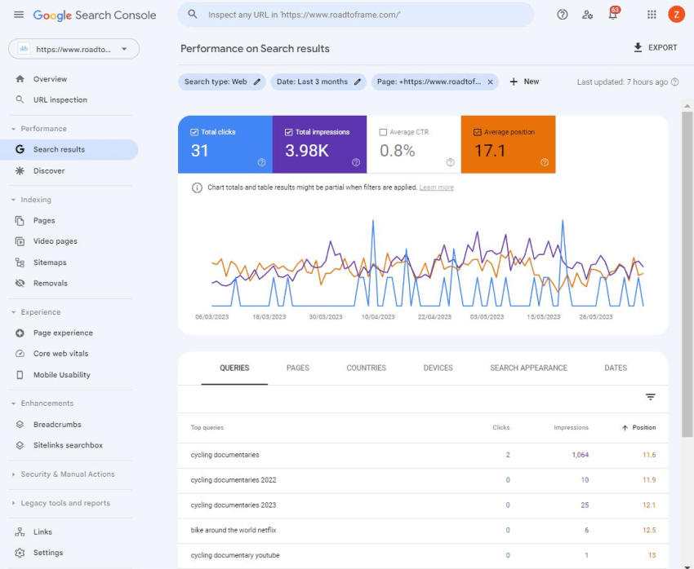
Task: Open the table filter rows icon
Action: [650, 397]
